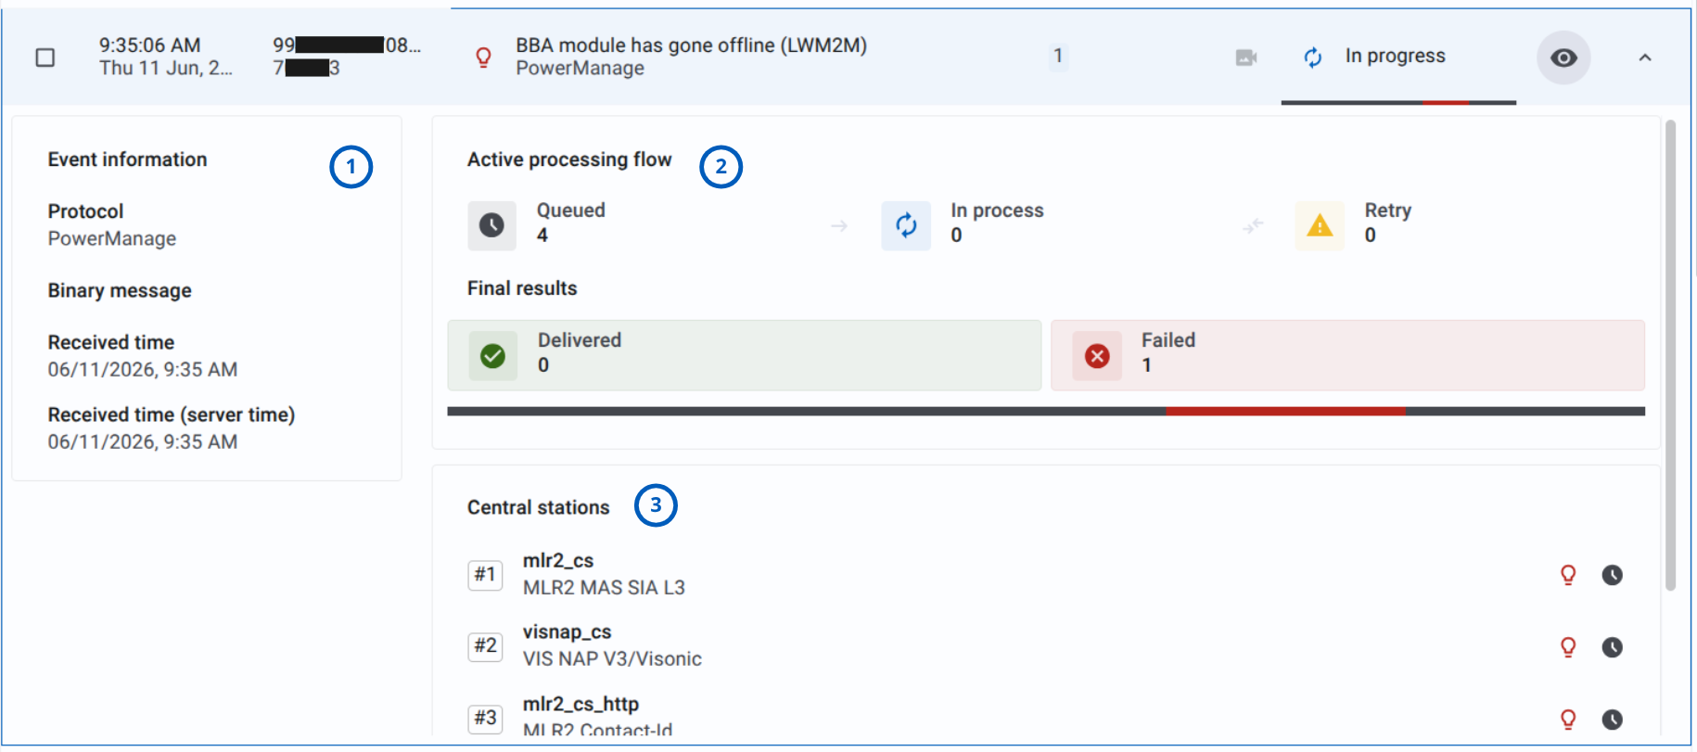Viewport: 1697px width, 752px height.
Task: Toggle the eye visibility button
Action: click(x=1563, y=57)
